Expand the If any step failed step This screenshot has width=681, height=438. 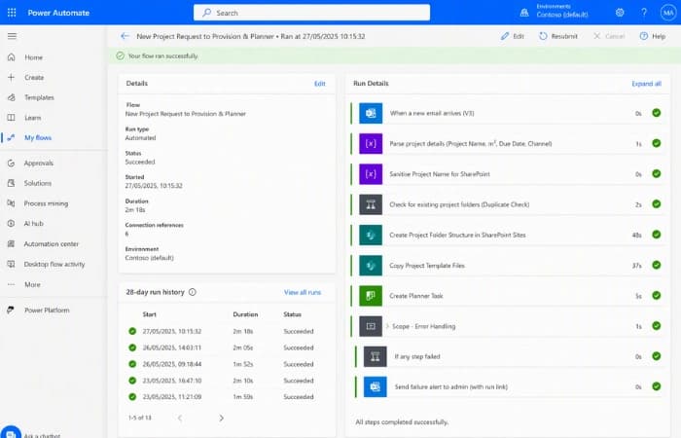(x=509, y=357)
